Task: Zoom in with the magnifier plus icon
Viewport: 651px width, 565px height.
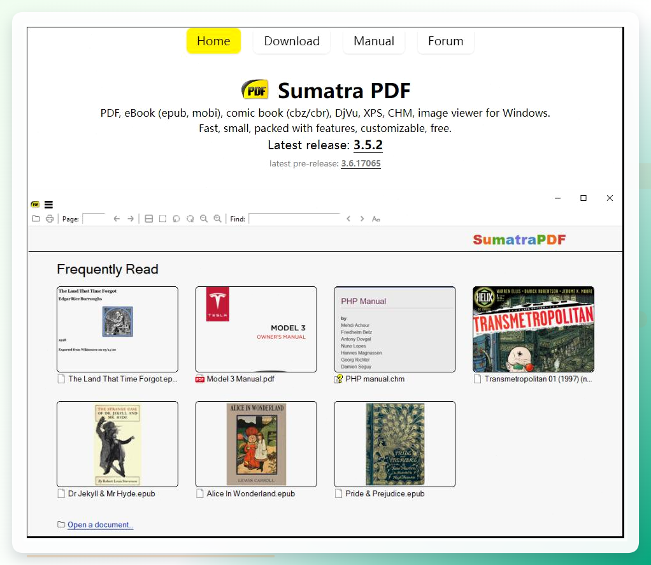Action: click(218, 219)
